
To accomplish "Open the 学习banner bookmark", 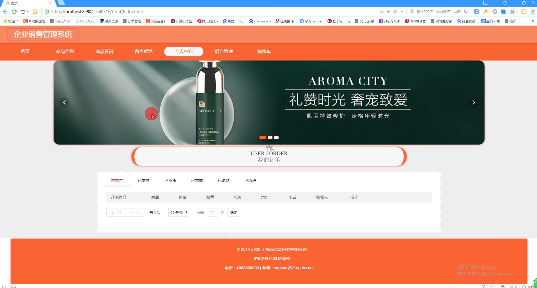I will coord(311,21).
